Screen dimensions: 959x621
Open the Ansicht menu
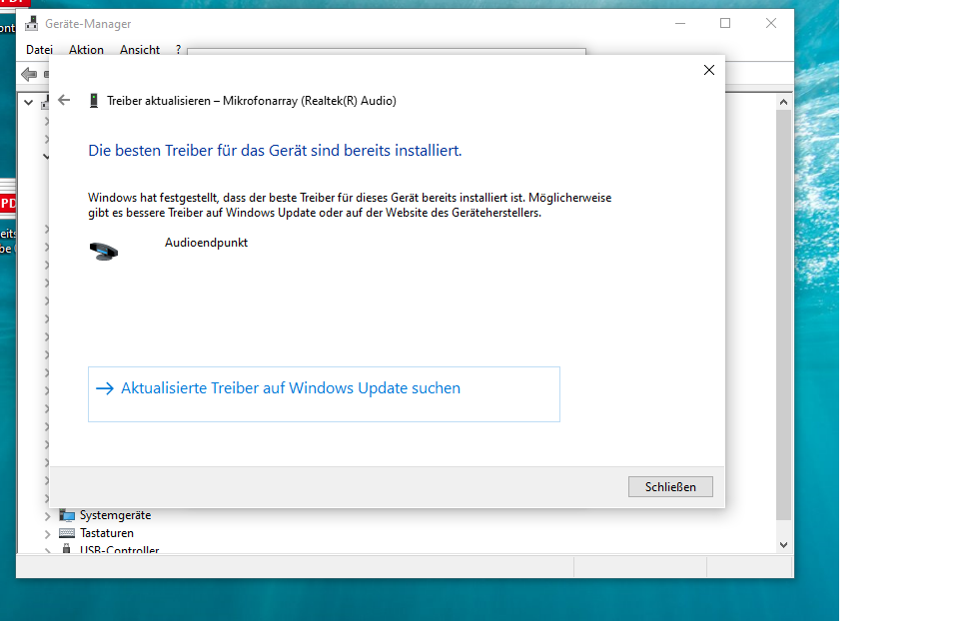(140, 50)
